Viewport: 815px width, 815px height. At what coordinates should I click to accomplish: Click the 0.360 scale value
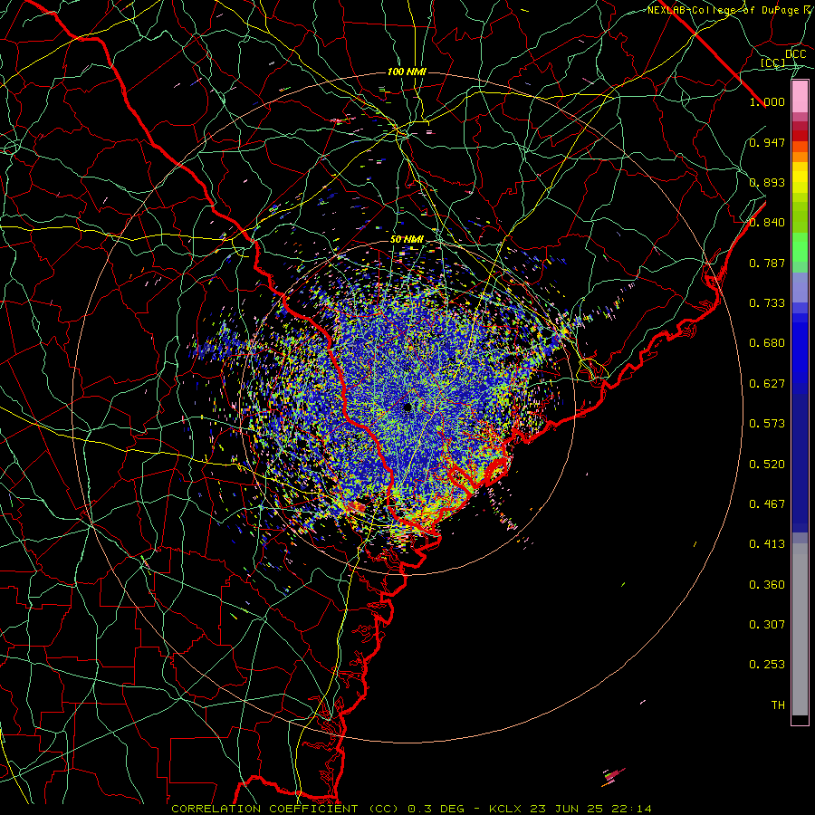[x=767, y=585]
